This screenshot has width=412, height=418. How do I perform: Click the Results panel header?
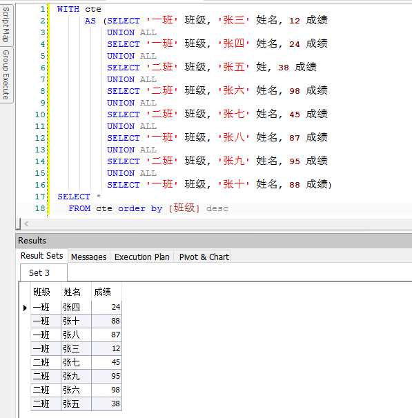pyautogui.click(x=214, y=241)
